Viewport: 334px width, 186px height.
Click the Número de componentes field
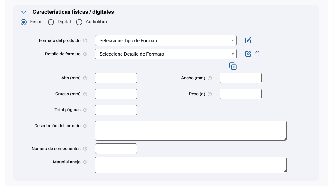click(116, 149)
